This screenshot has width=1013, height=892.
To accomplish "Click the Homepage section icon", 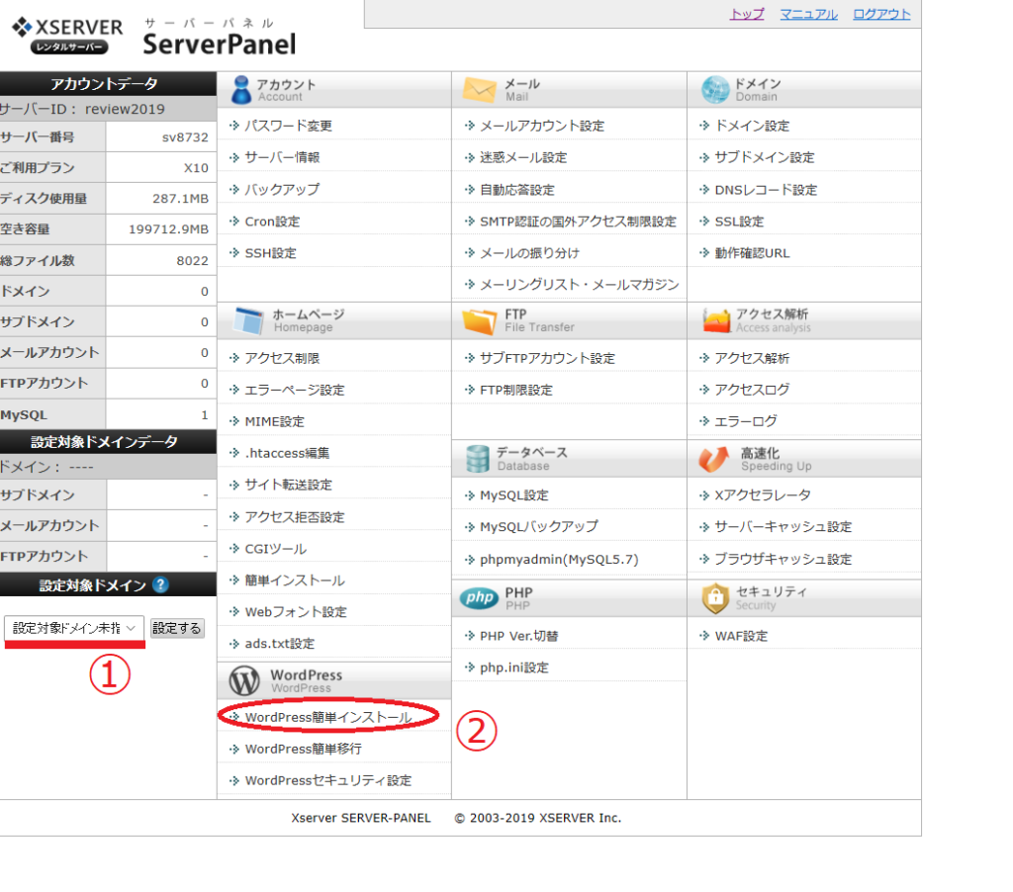I will tap(248, 320).
